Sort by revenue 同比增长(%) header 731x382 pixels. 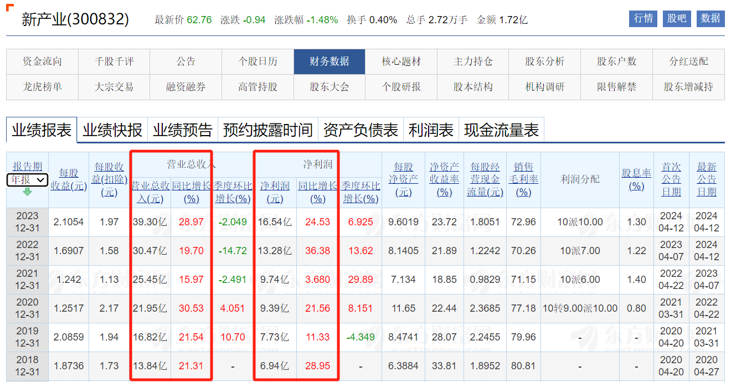tap(191, 192)
